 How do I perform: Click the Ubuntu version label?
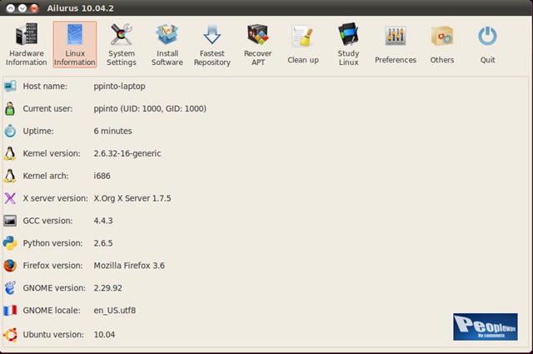pyautogui.click(x=53, y=335)
